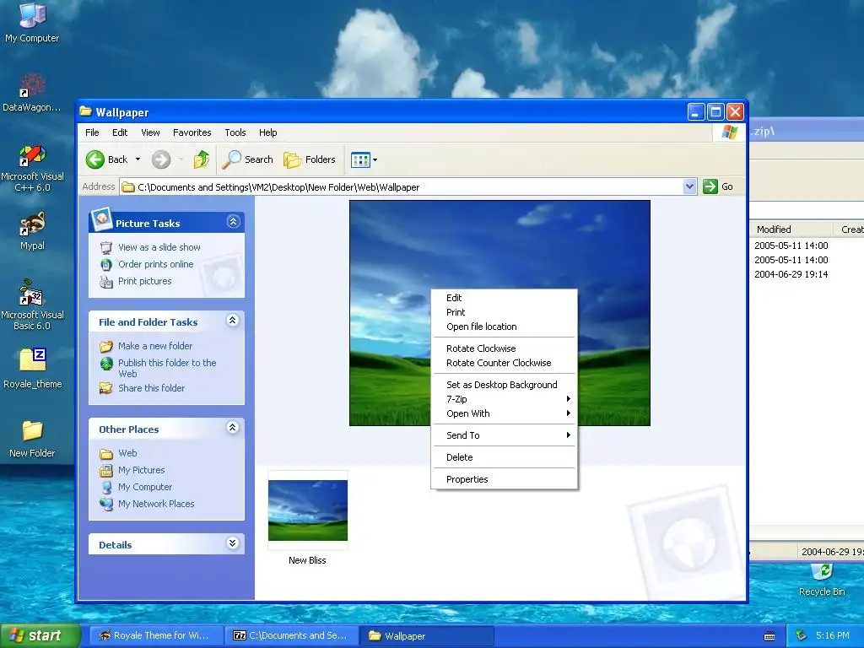Screen dimensions: 864x648
Task: Click the Order prints online globe icon
Action: (x=105, y=265)
